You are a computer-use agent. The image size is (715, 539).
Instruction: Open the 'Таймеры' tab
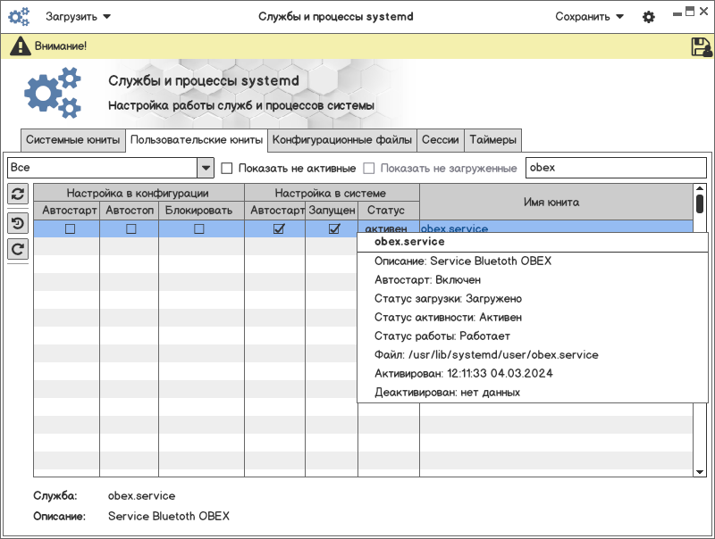pyautogui.click(x=492, y=140)
